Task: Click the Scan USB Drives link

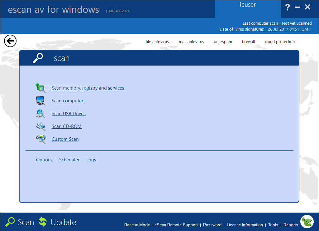Action: [x=69, y=114]
